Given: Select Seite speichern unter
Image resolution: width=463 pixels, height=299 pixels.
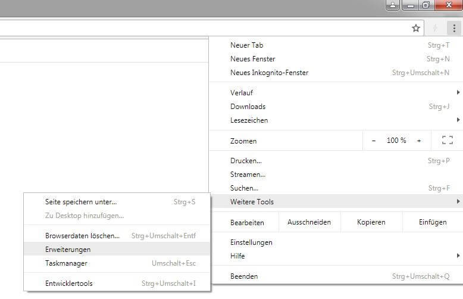Looking at the screenshot, I should [x=81, y=202].
